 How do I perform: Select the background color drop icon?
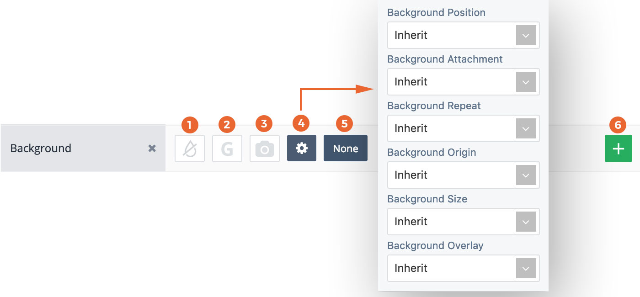point(190,148)
